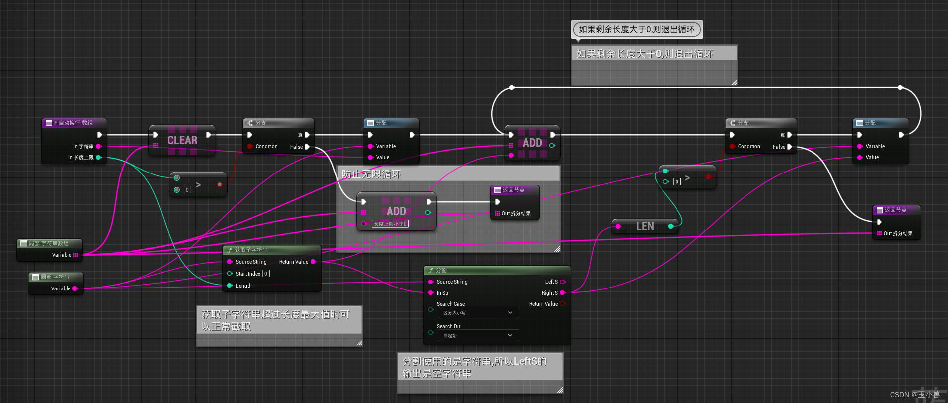Viewport: 948px width, 403px height.
Task: Click the Return Value boolean pin of 分割
Action: (x=563, y=304)
